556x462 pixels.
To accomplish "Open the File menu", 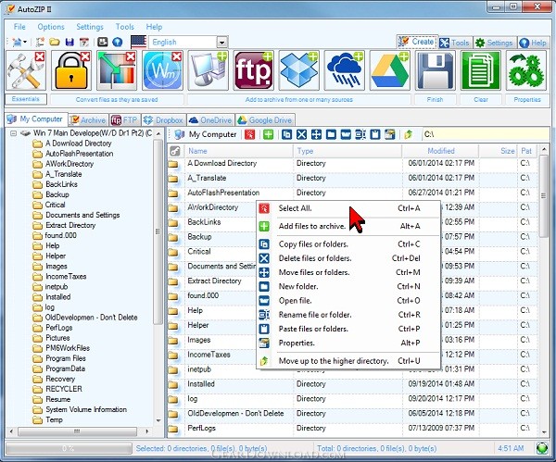I will click(19, 27).
